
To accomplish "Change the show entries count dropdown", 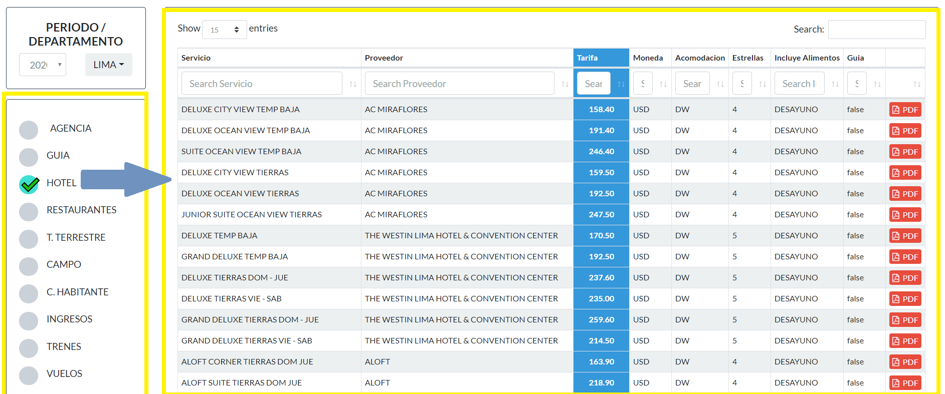I will click(x=224, y=30).
